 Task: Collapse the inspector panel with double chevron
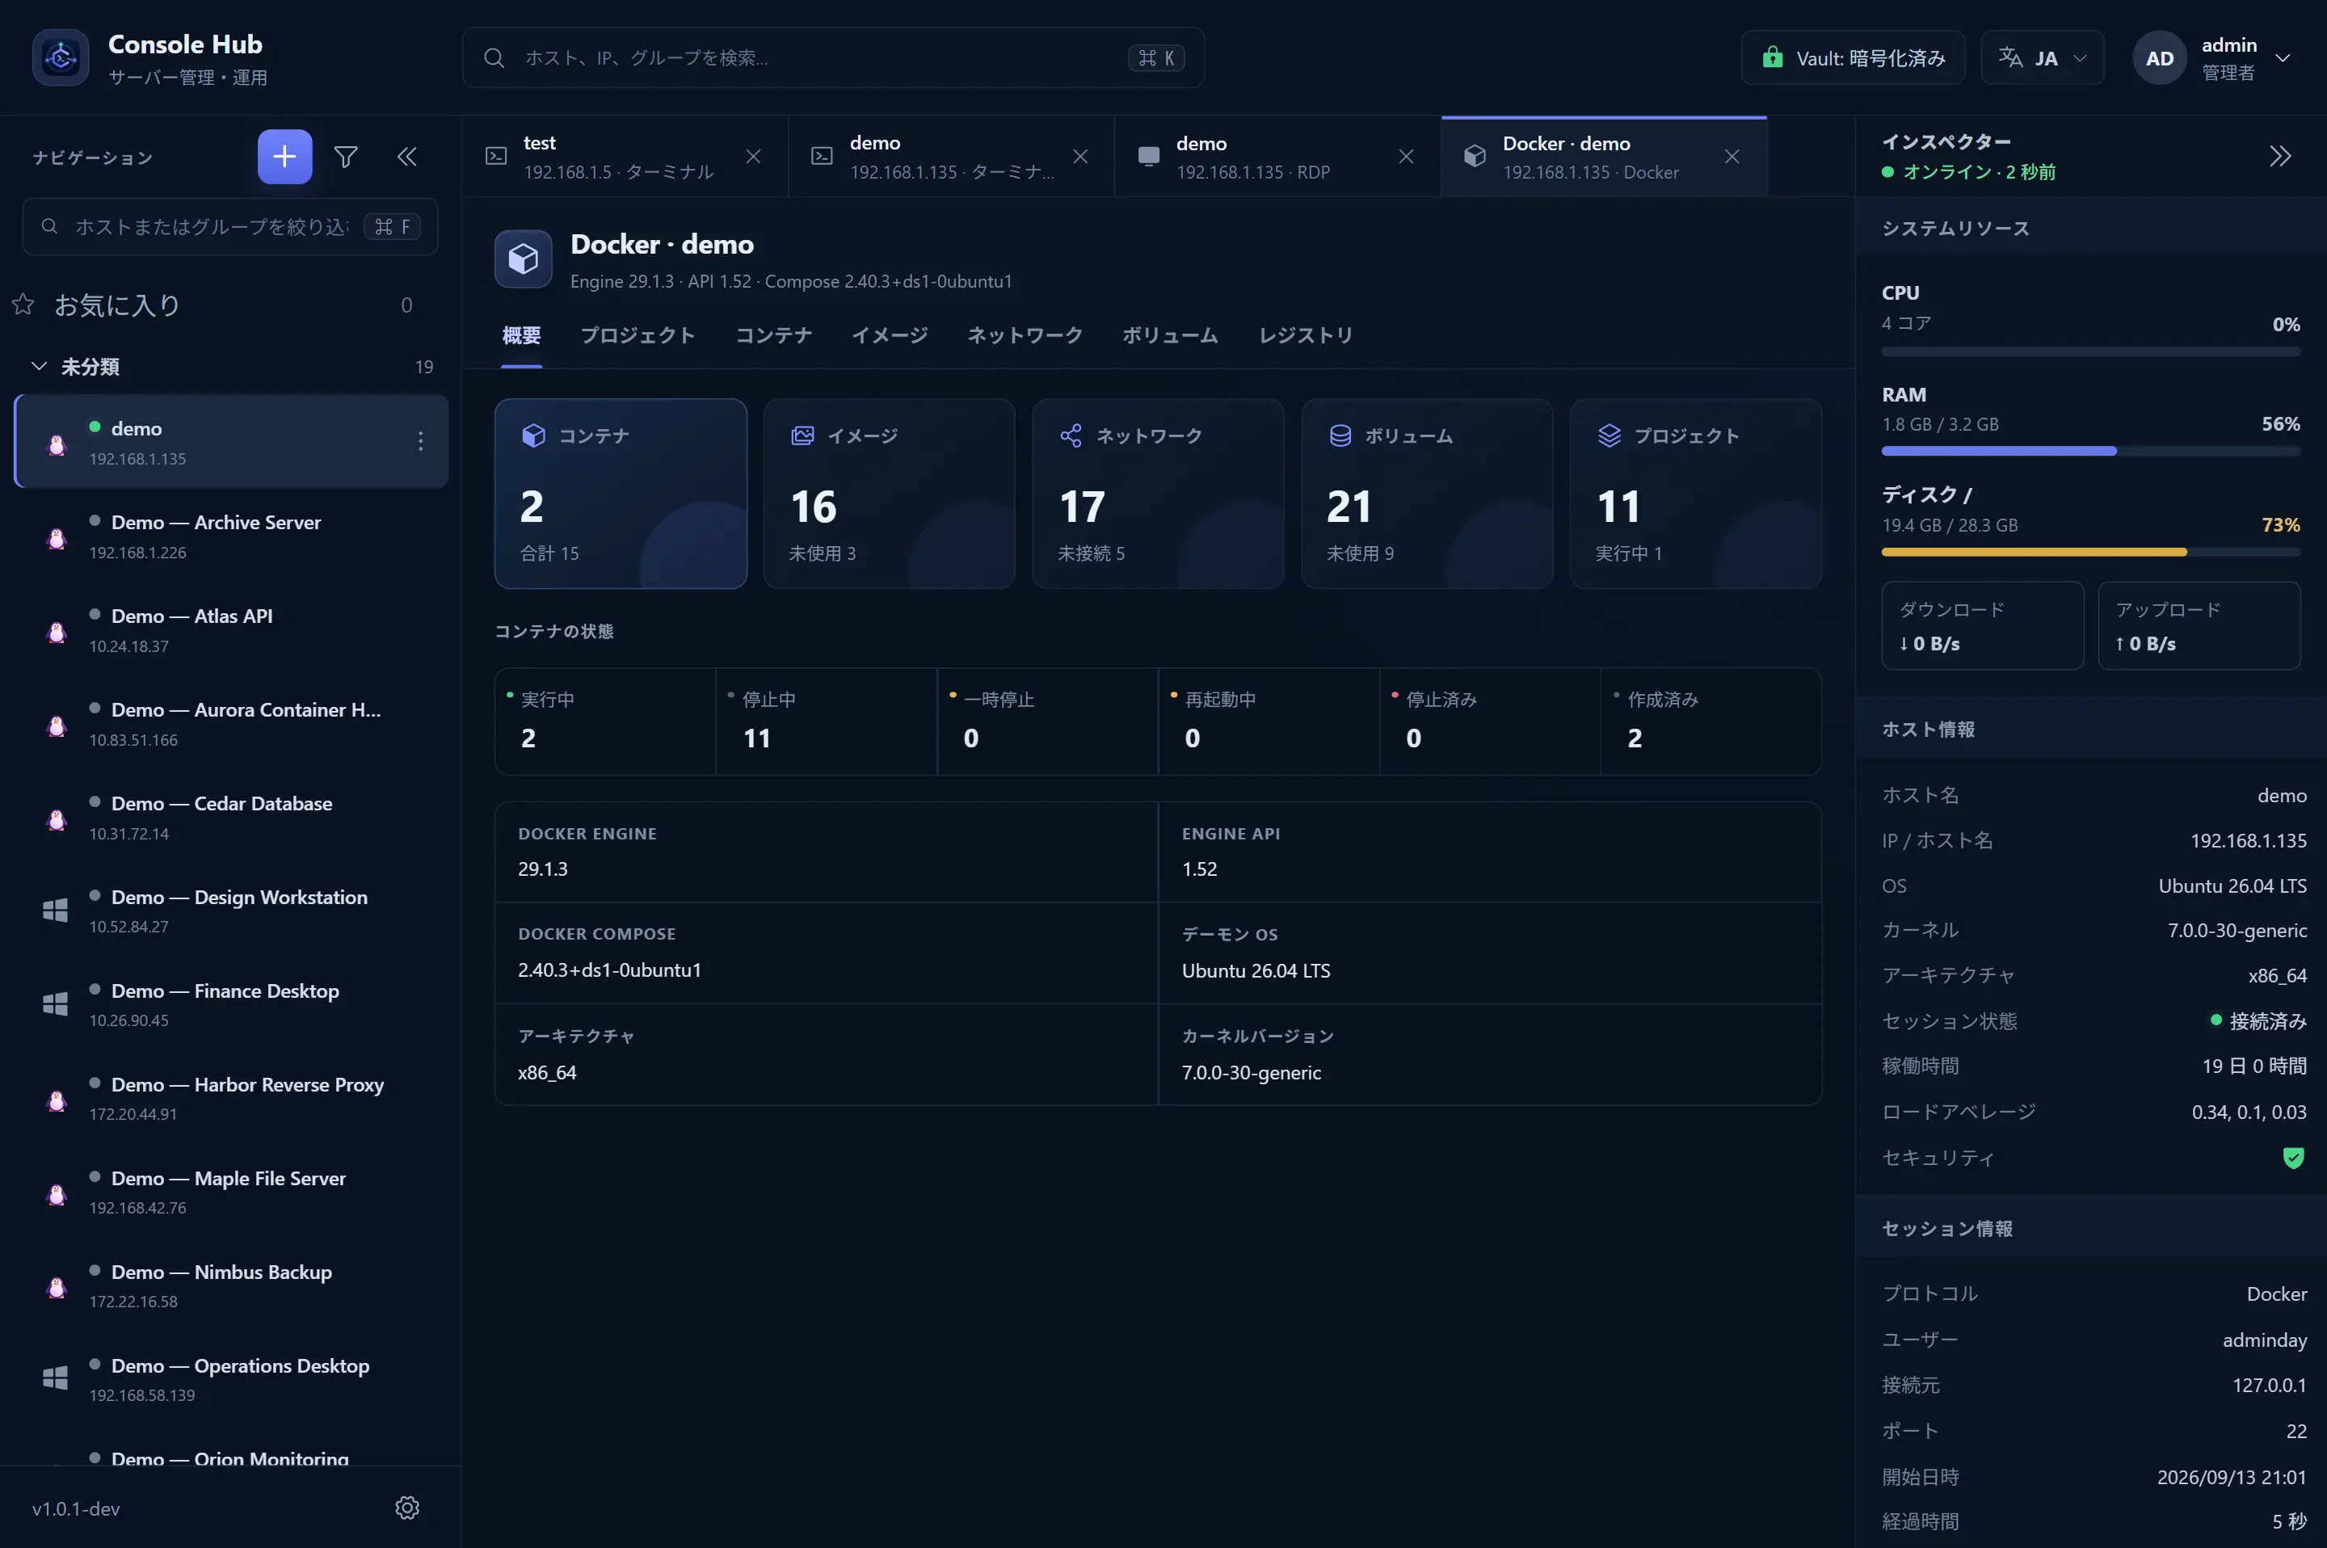pyautogui.click(x=2279, y=156)
